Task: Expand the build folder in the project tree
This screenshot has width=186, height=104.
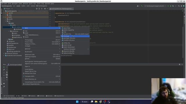Action: pyautogui.click(x=6, y=17)
